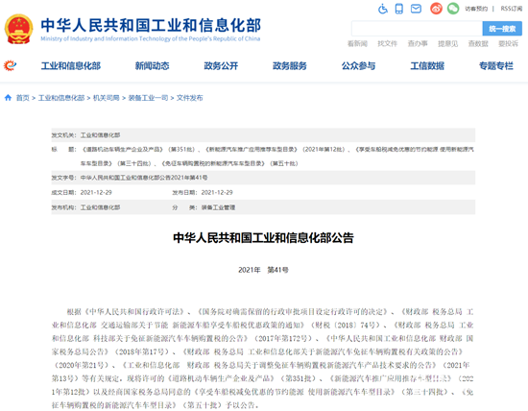Viewport: 528px width, 411px height.
Task: Select the 查办事 quick link
Action: pyautogui.click(x=418, y=44)
